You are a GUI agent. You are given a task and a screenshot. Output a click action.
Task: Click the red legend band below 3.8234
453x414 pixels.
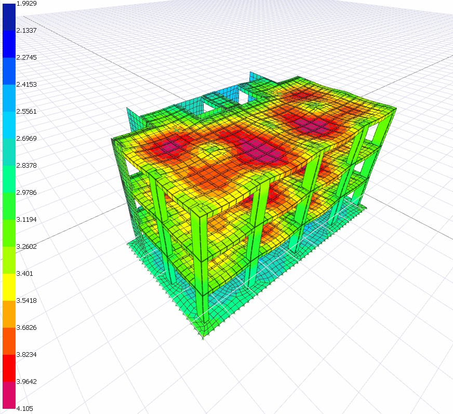(9, 368)
